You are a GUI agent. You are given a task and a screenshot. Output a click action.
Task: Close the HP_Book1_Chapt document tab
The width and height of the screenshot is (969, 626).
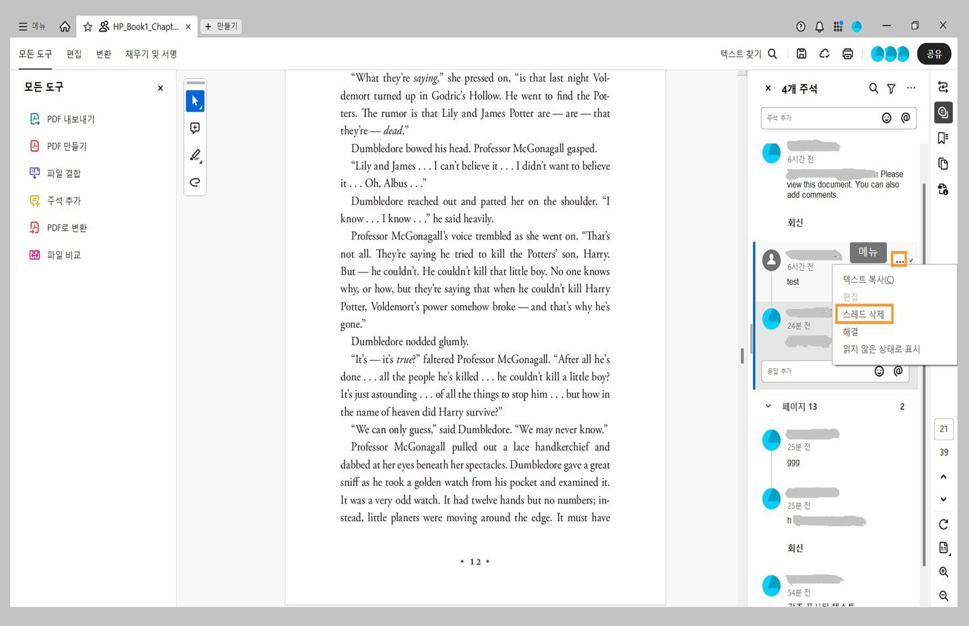click(188, 27)
